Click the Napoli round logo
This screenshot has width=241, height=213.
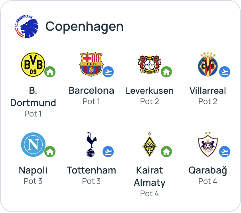pyautogui.click(x=33, y=144)
